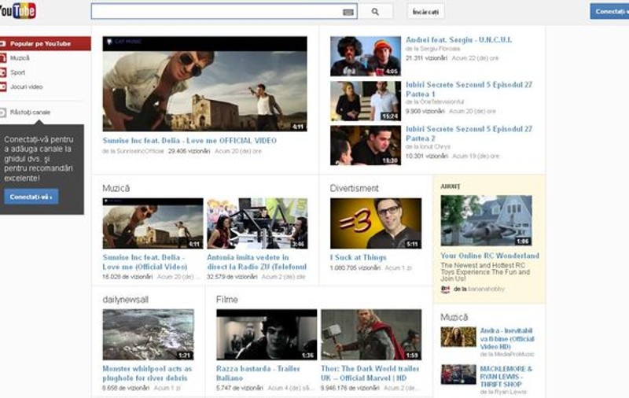Open Monster whirlpool acts as plughole link
This screenshot has height=398, width=629.
147,373
